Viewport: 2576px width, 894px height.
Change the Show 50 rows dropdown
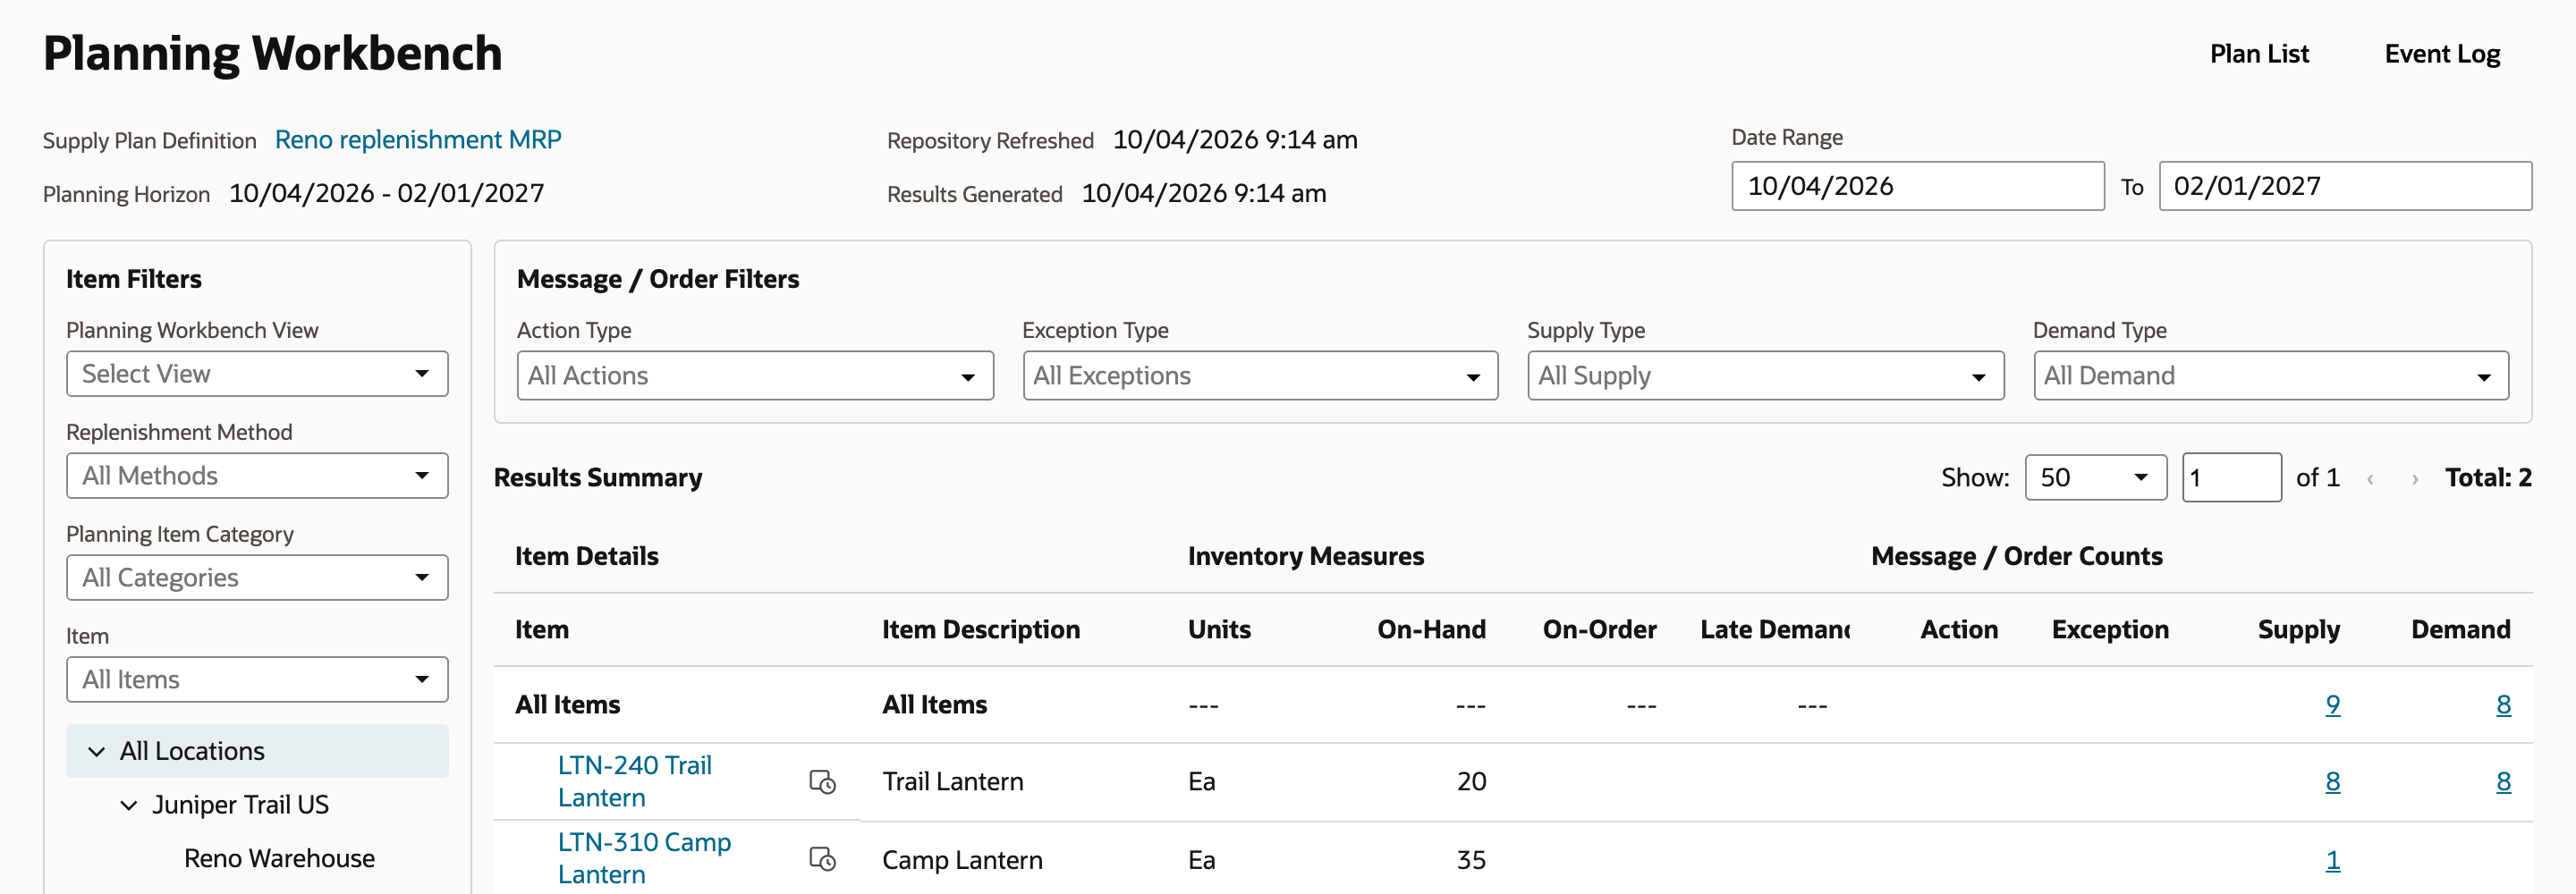[x=2096, y=478]
